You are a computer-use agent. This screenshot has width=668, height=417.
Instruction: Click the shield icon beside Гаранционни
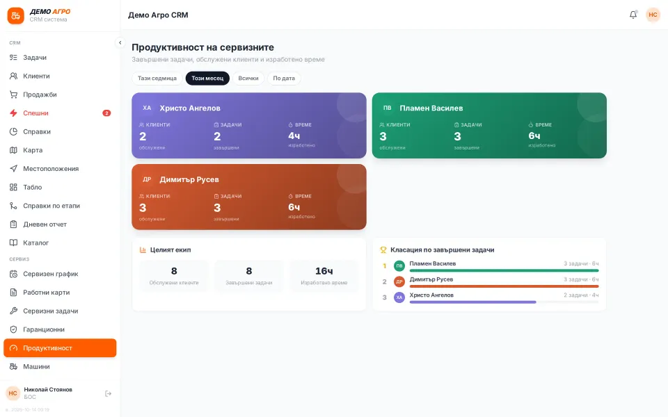[14, 329]
